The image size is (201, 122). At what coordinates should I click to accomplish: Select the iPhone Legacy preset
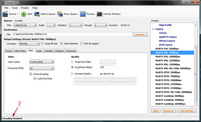point(167,41)
